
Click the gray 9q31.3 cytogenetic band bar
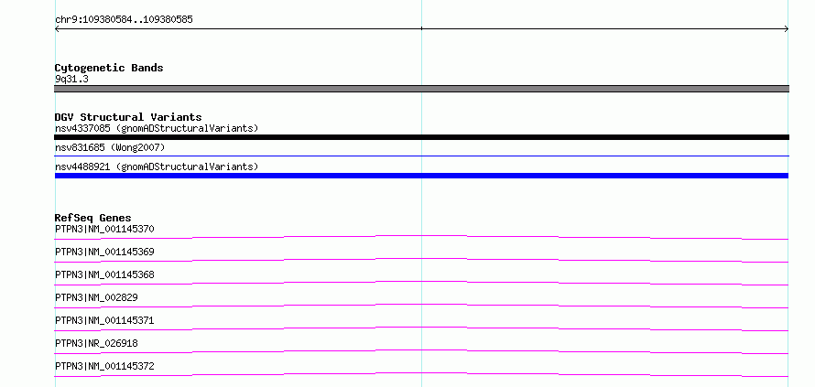421,89
